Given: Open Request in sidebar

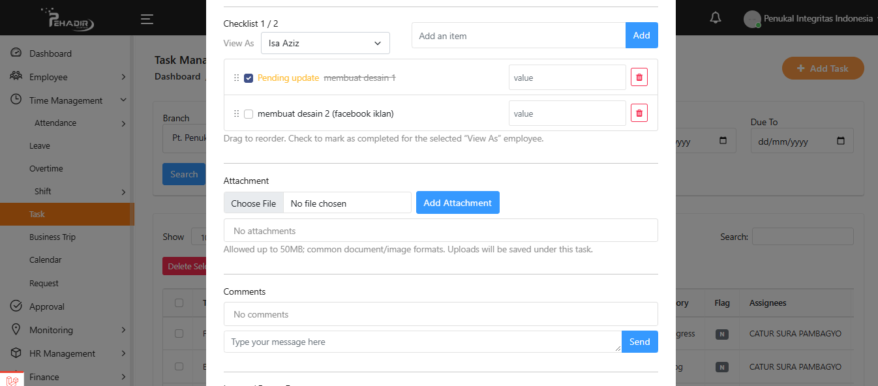Looking at the screenshot, I should [44, 283].
